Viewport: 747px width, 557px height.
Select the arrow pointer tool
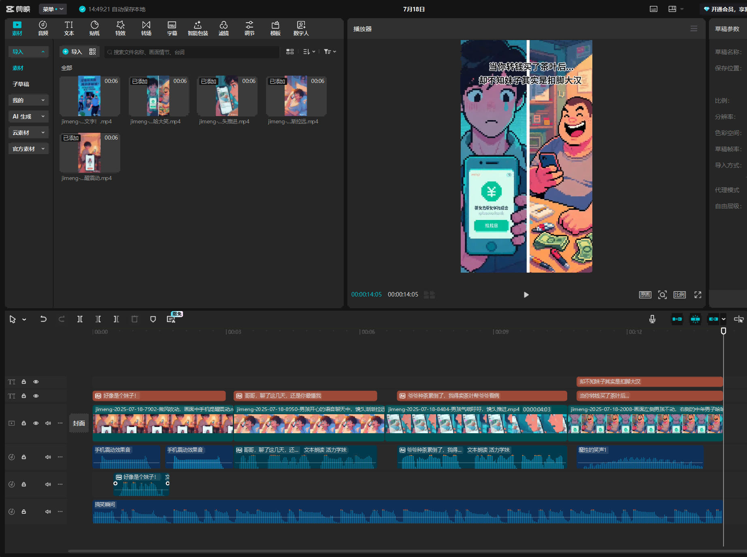click(x=13, y=319)
